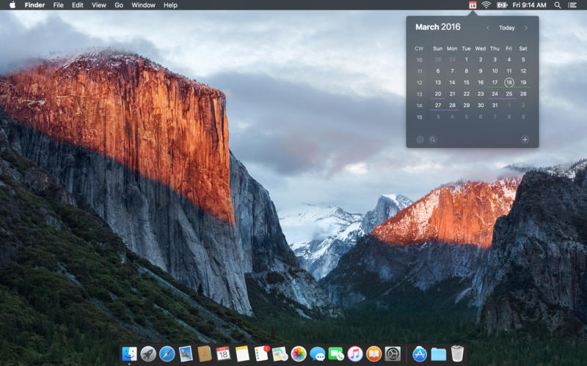Image resolution: width=587 pixels, height=366 pixels.
Task: Click the red calendar icon in menu bar
Action: (x=473, y=5)
